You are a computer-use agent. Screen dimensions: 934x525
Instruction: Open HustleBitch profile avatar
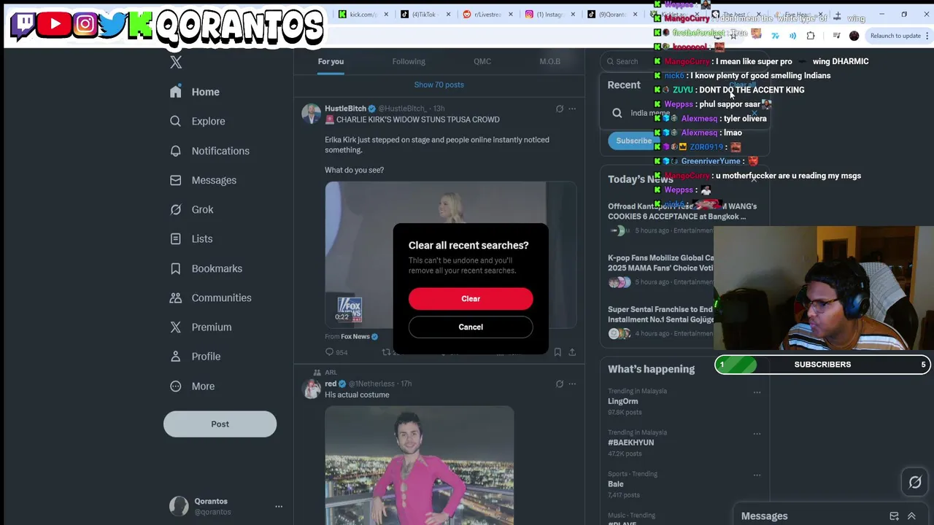point(312,114)
